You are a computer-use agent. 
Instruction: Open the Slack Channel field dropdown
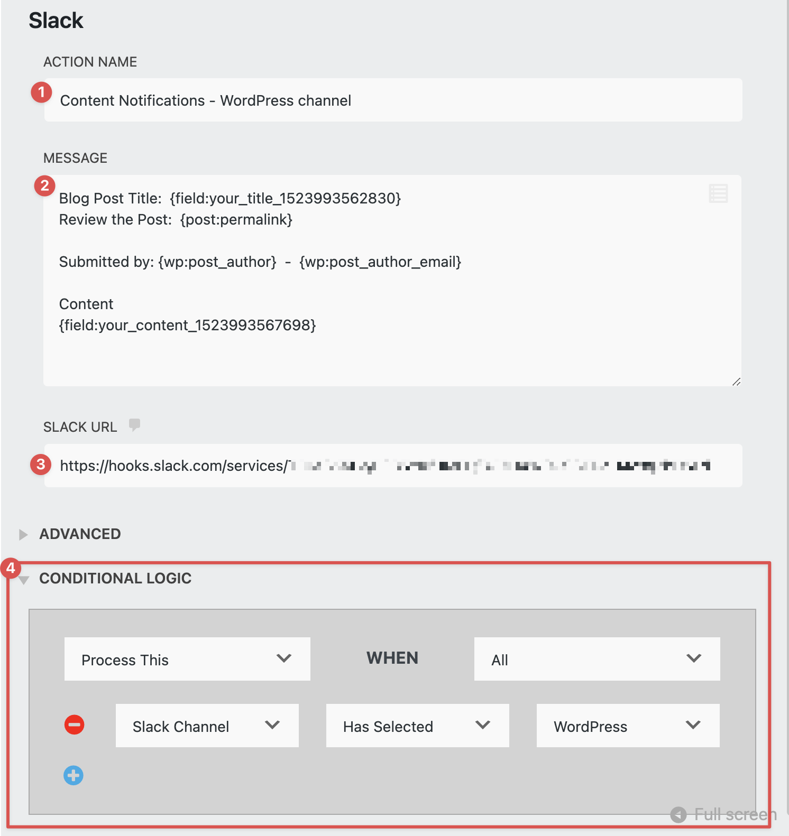point(207,726)
